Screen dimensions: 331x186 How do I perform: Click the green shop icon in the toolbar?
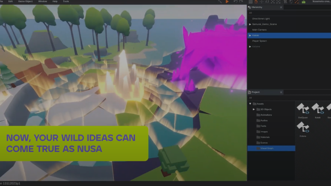click(x=304, y=2)
